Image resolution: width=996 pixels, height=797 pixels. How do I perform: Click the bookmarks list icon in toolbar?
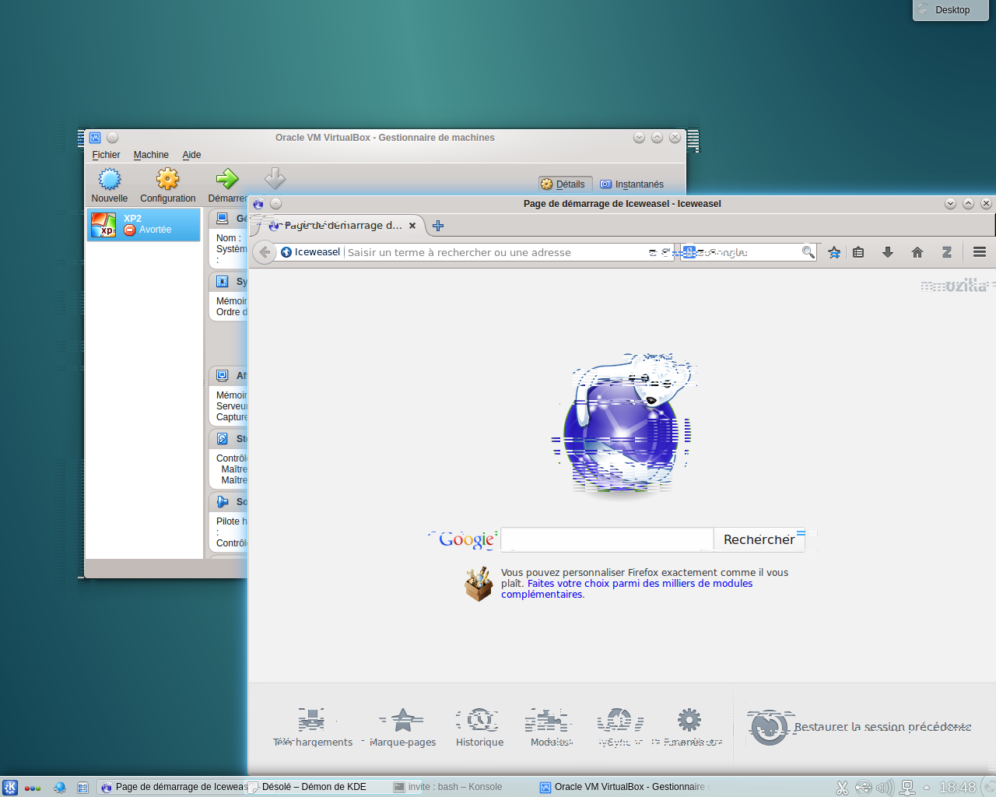point(858,252)
